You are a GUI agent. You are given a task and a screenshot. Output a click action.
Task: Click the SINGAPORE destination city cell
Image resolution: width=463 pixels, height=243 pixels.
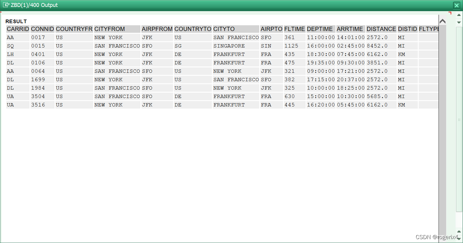coord(229,46)
